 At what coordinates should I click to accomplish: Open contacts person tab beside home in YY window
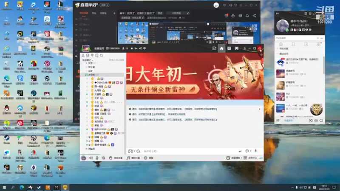pos(293,44)
